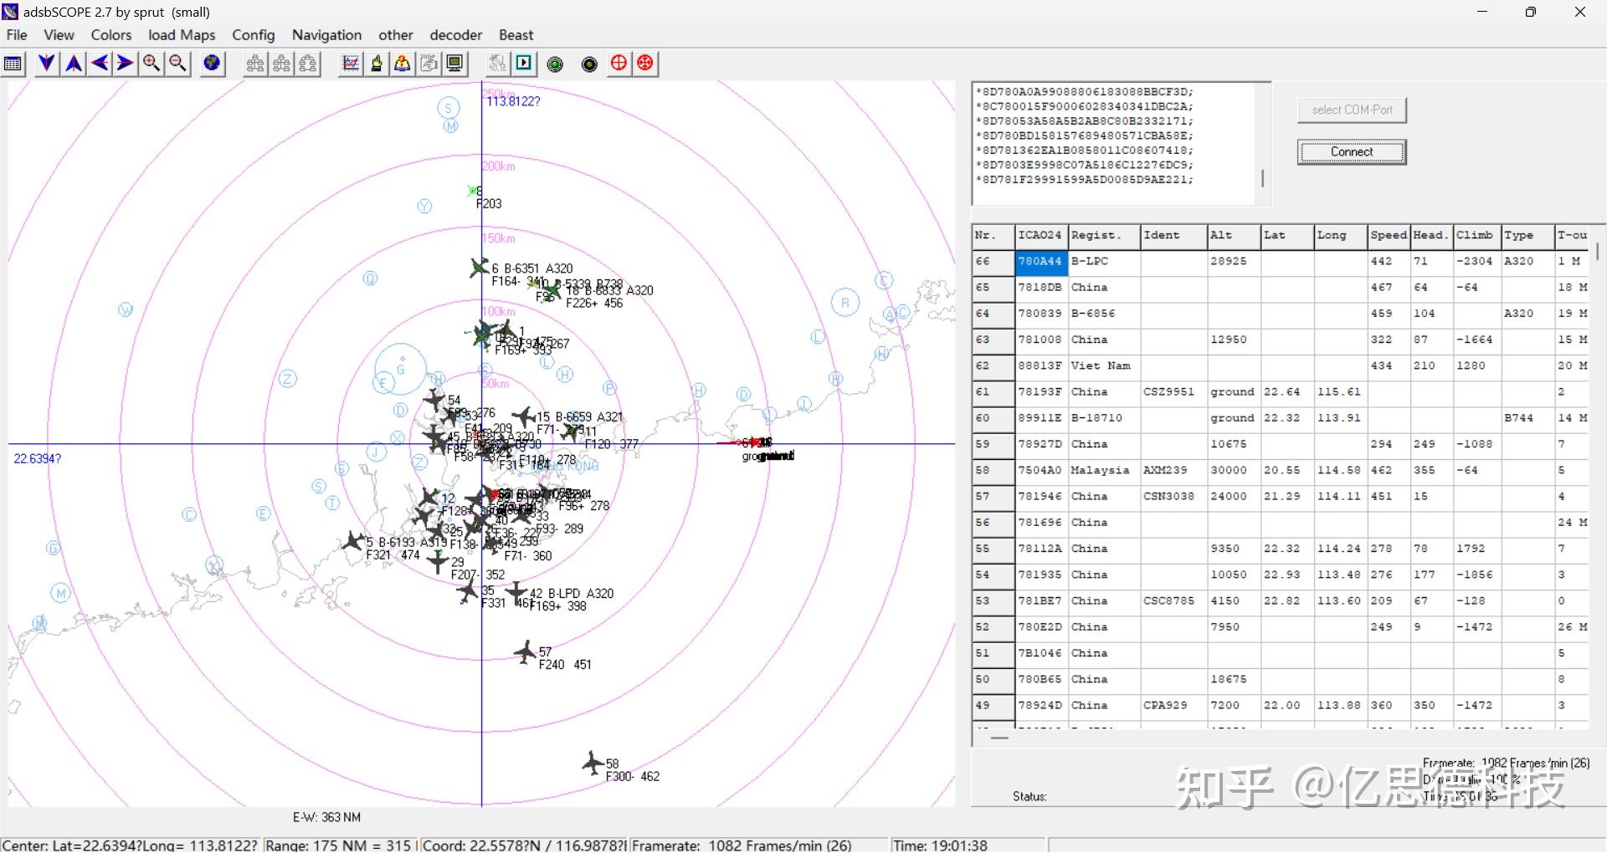Click the globe icon in toolbar
The height and width of the screenshot is (853, 1607).
pyautogui.click(x=213, y=64)
